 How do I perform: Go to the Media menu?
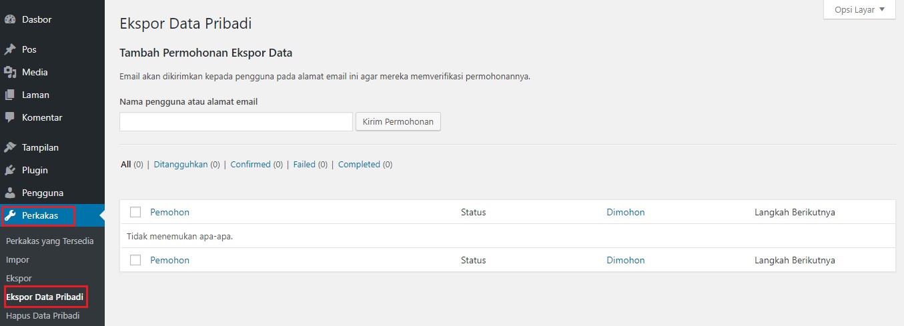pyautogui.click(x=35, y=72)
